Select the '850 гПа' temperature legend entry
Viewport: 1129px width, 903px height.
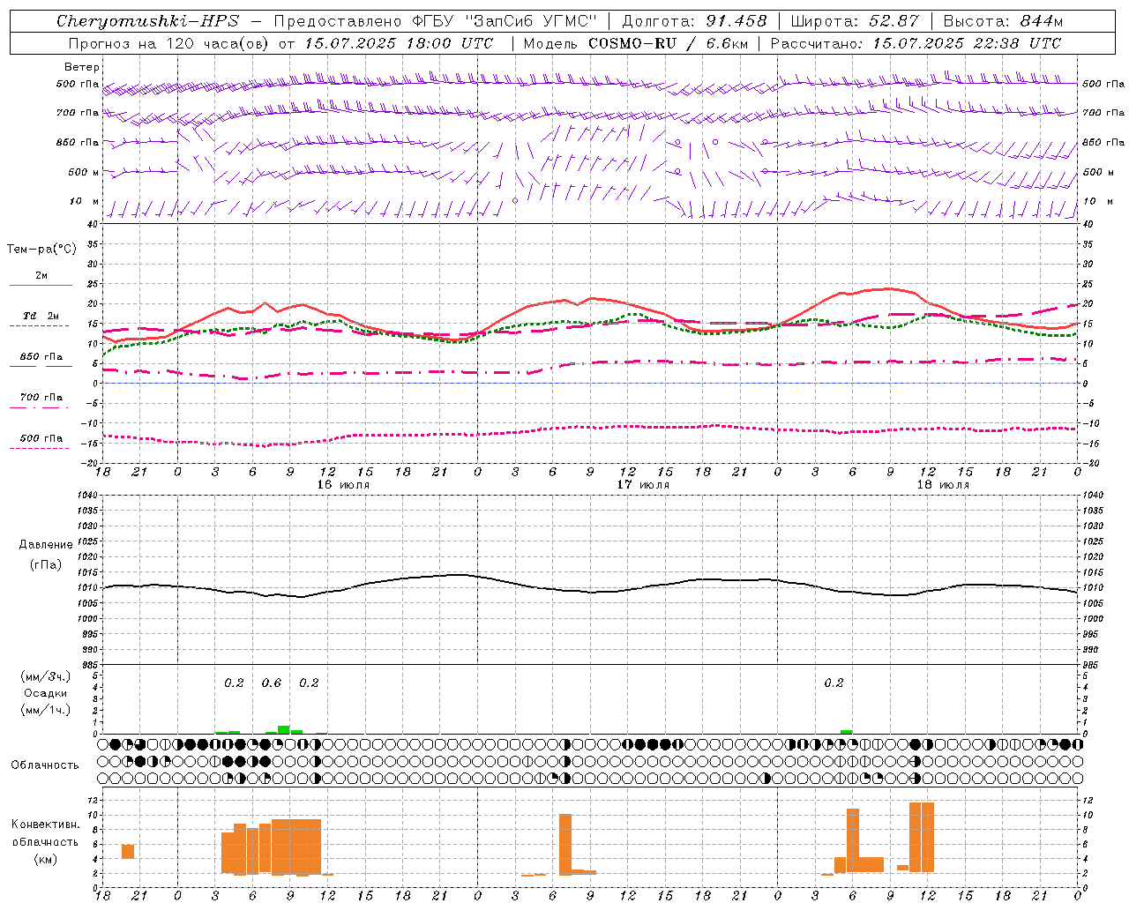point(41,357)
